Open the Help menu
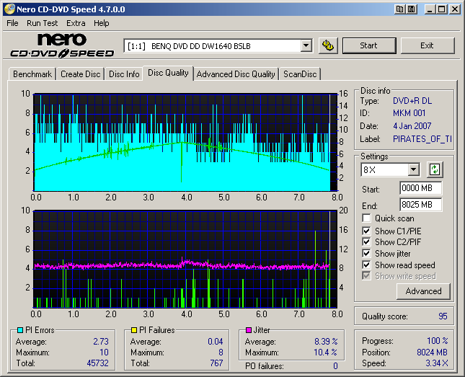The width and height of the screenshot is (465, 377). (x=102, y=23)
